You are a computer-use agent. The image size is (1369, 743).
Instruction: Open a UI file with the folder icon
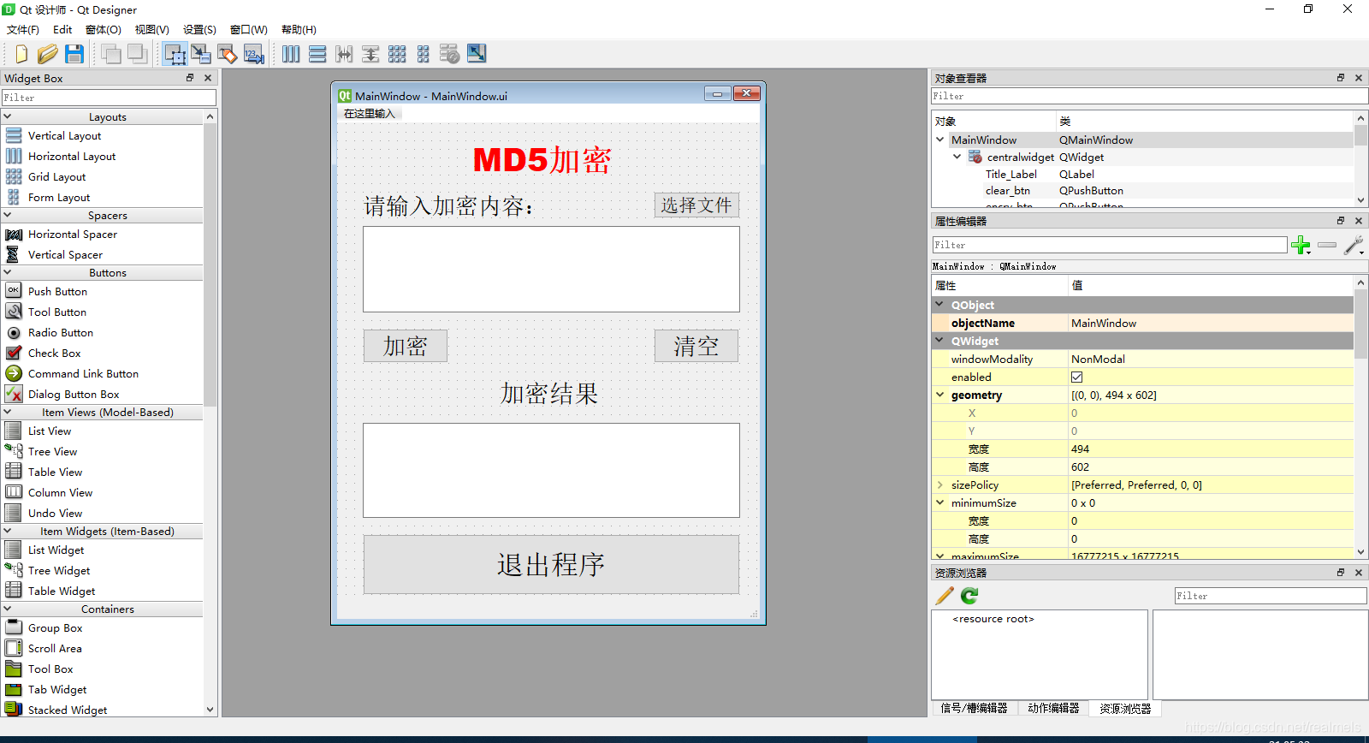[48, 54]
